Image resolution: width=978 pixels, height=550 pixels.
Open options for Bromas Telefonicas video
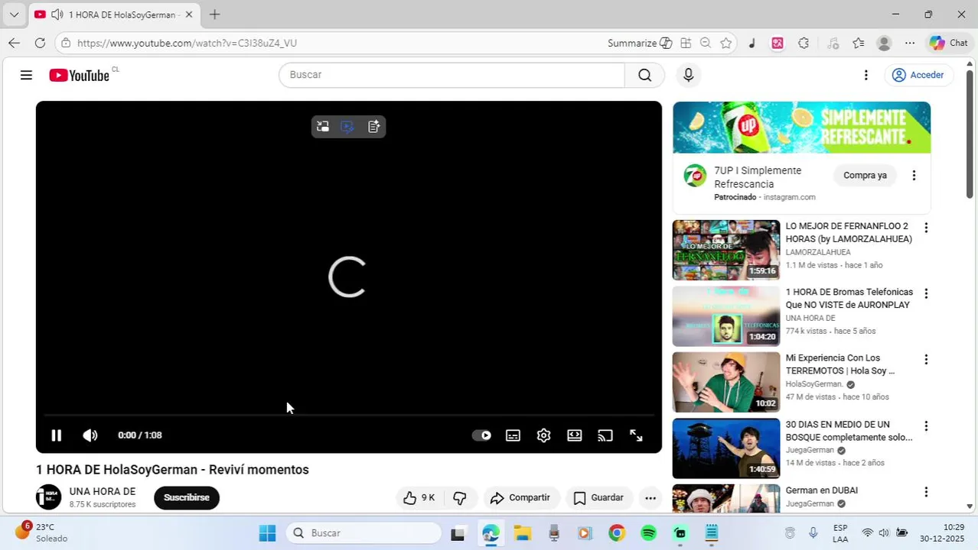926,293
